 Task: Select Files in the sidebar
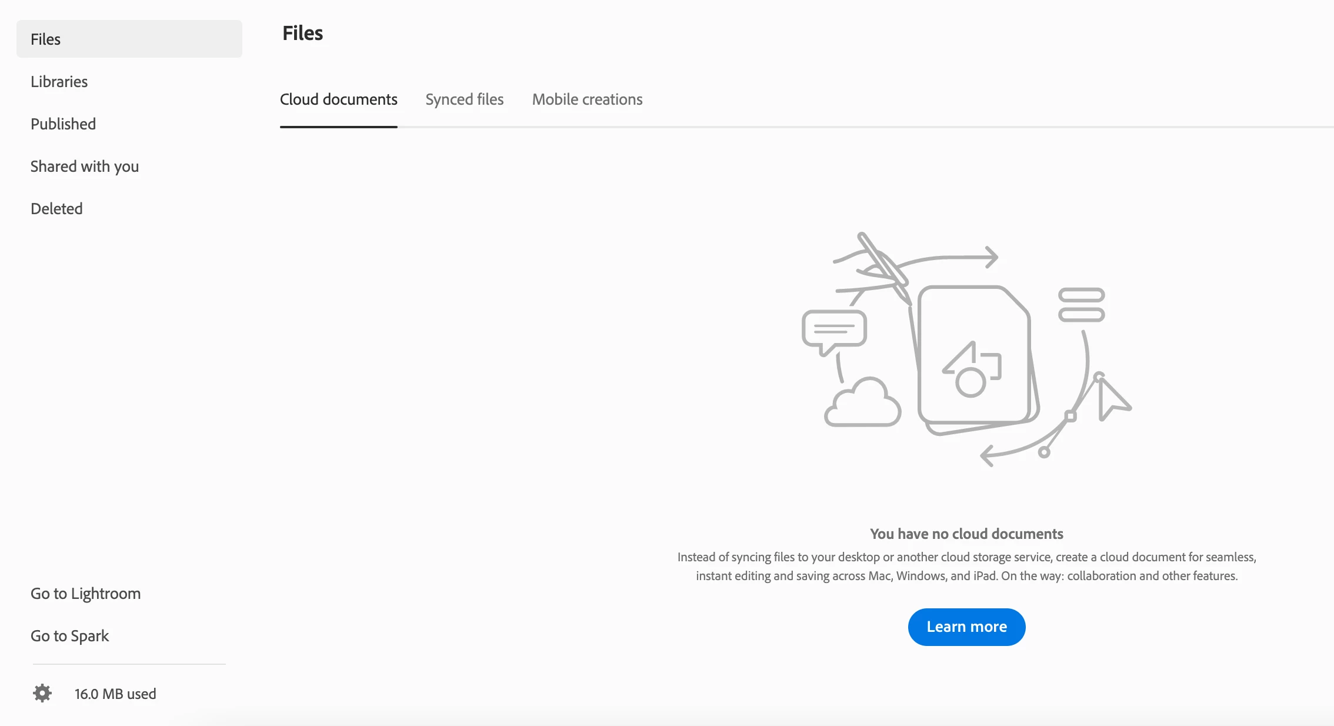click(x=46, y=39)
